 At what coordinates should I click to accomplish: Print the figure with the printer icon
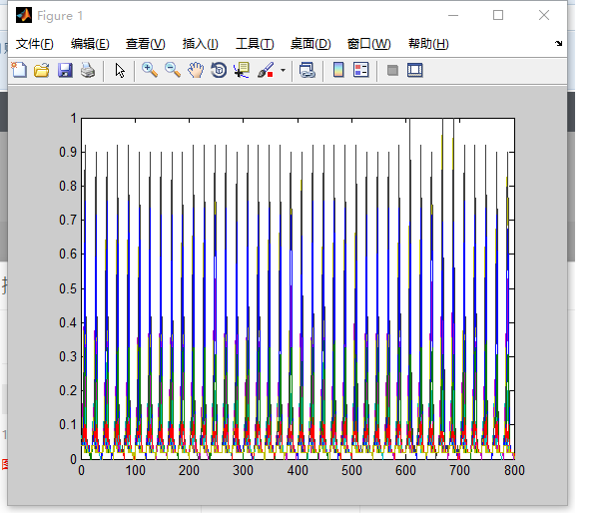click(88, 71)
